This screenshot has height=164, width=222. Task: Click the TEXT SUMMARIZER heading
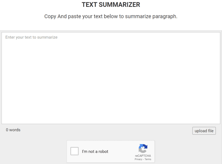(111, 4)
